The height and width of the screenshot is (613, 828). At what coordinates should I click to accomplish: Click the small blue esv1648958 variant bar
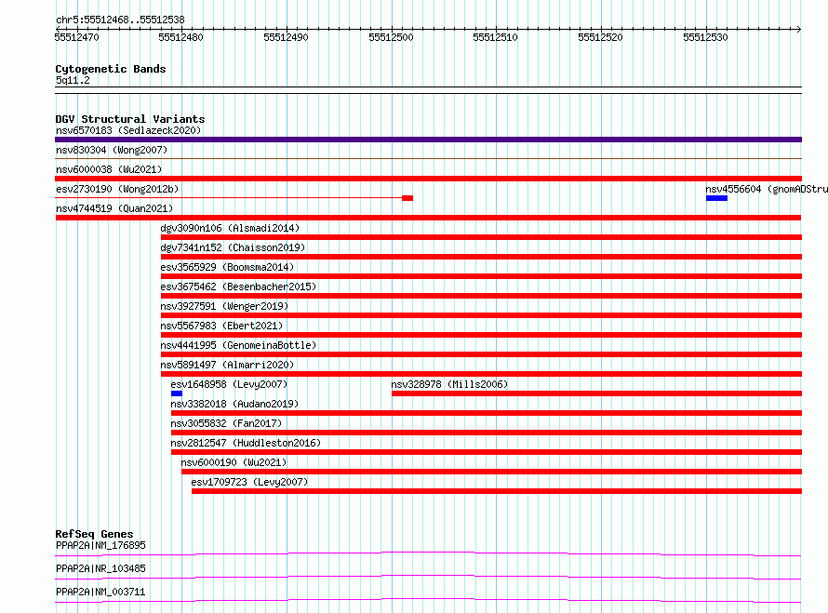(x=177, y=393)
